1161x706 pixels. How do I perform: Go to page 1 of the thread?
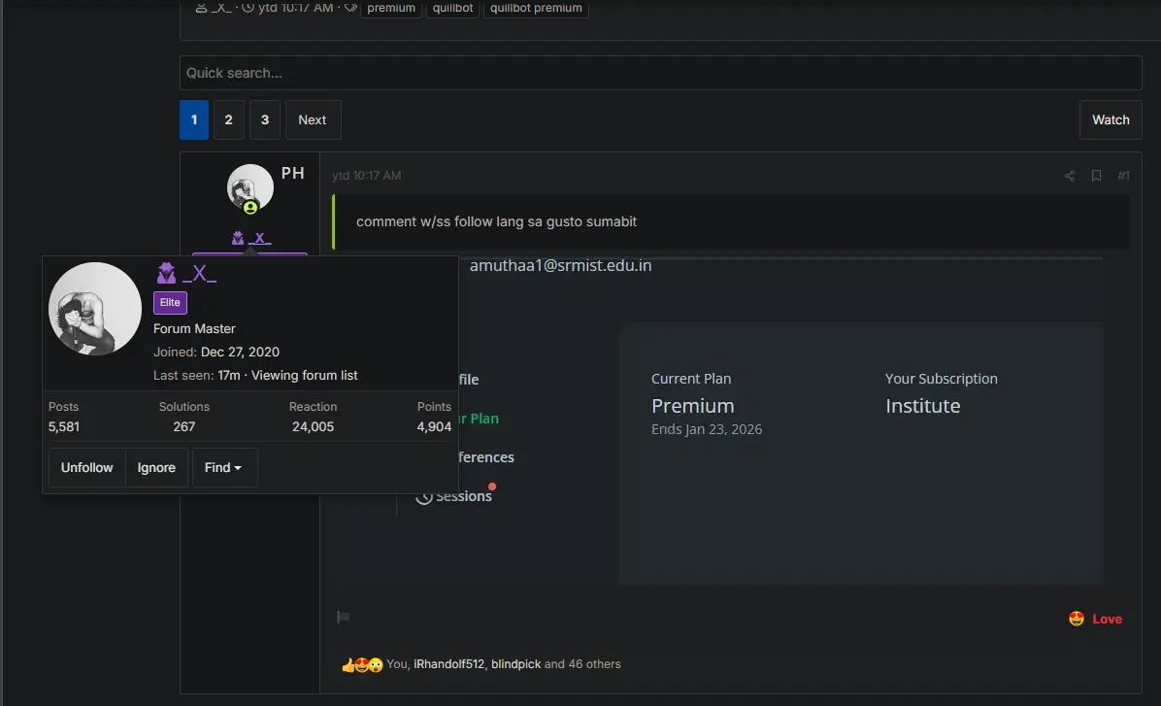194,120
